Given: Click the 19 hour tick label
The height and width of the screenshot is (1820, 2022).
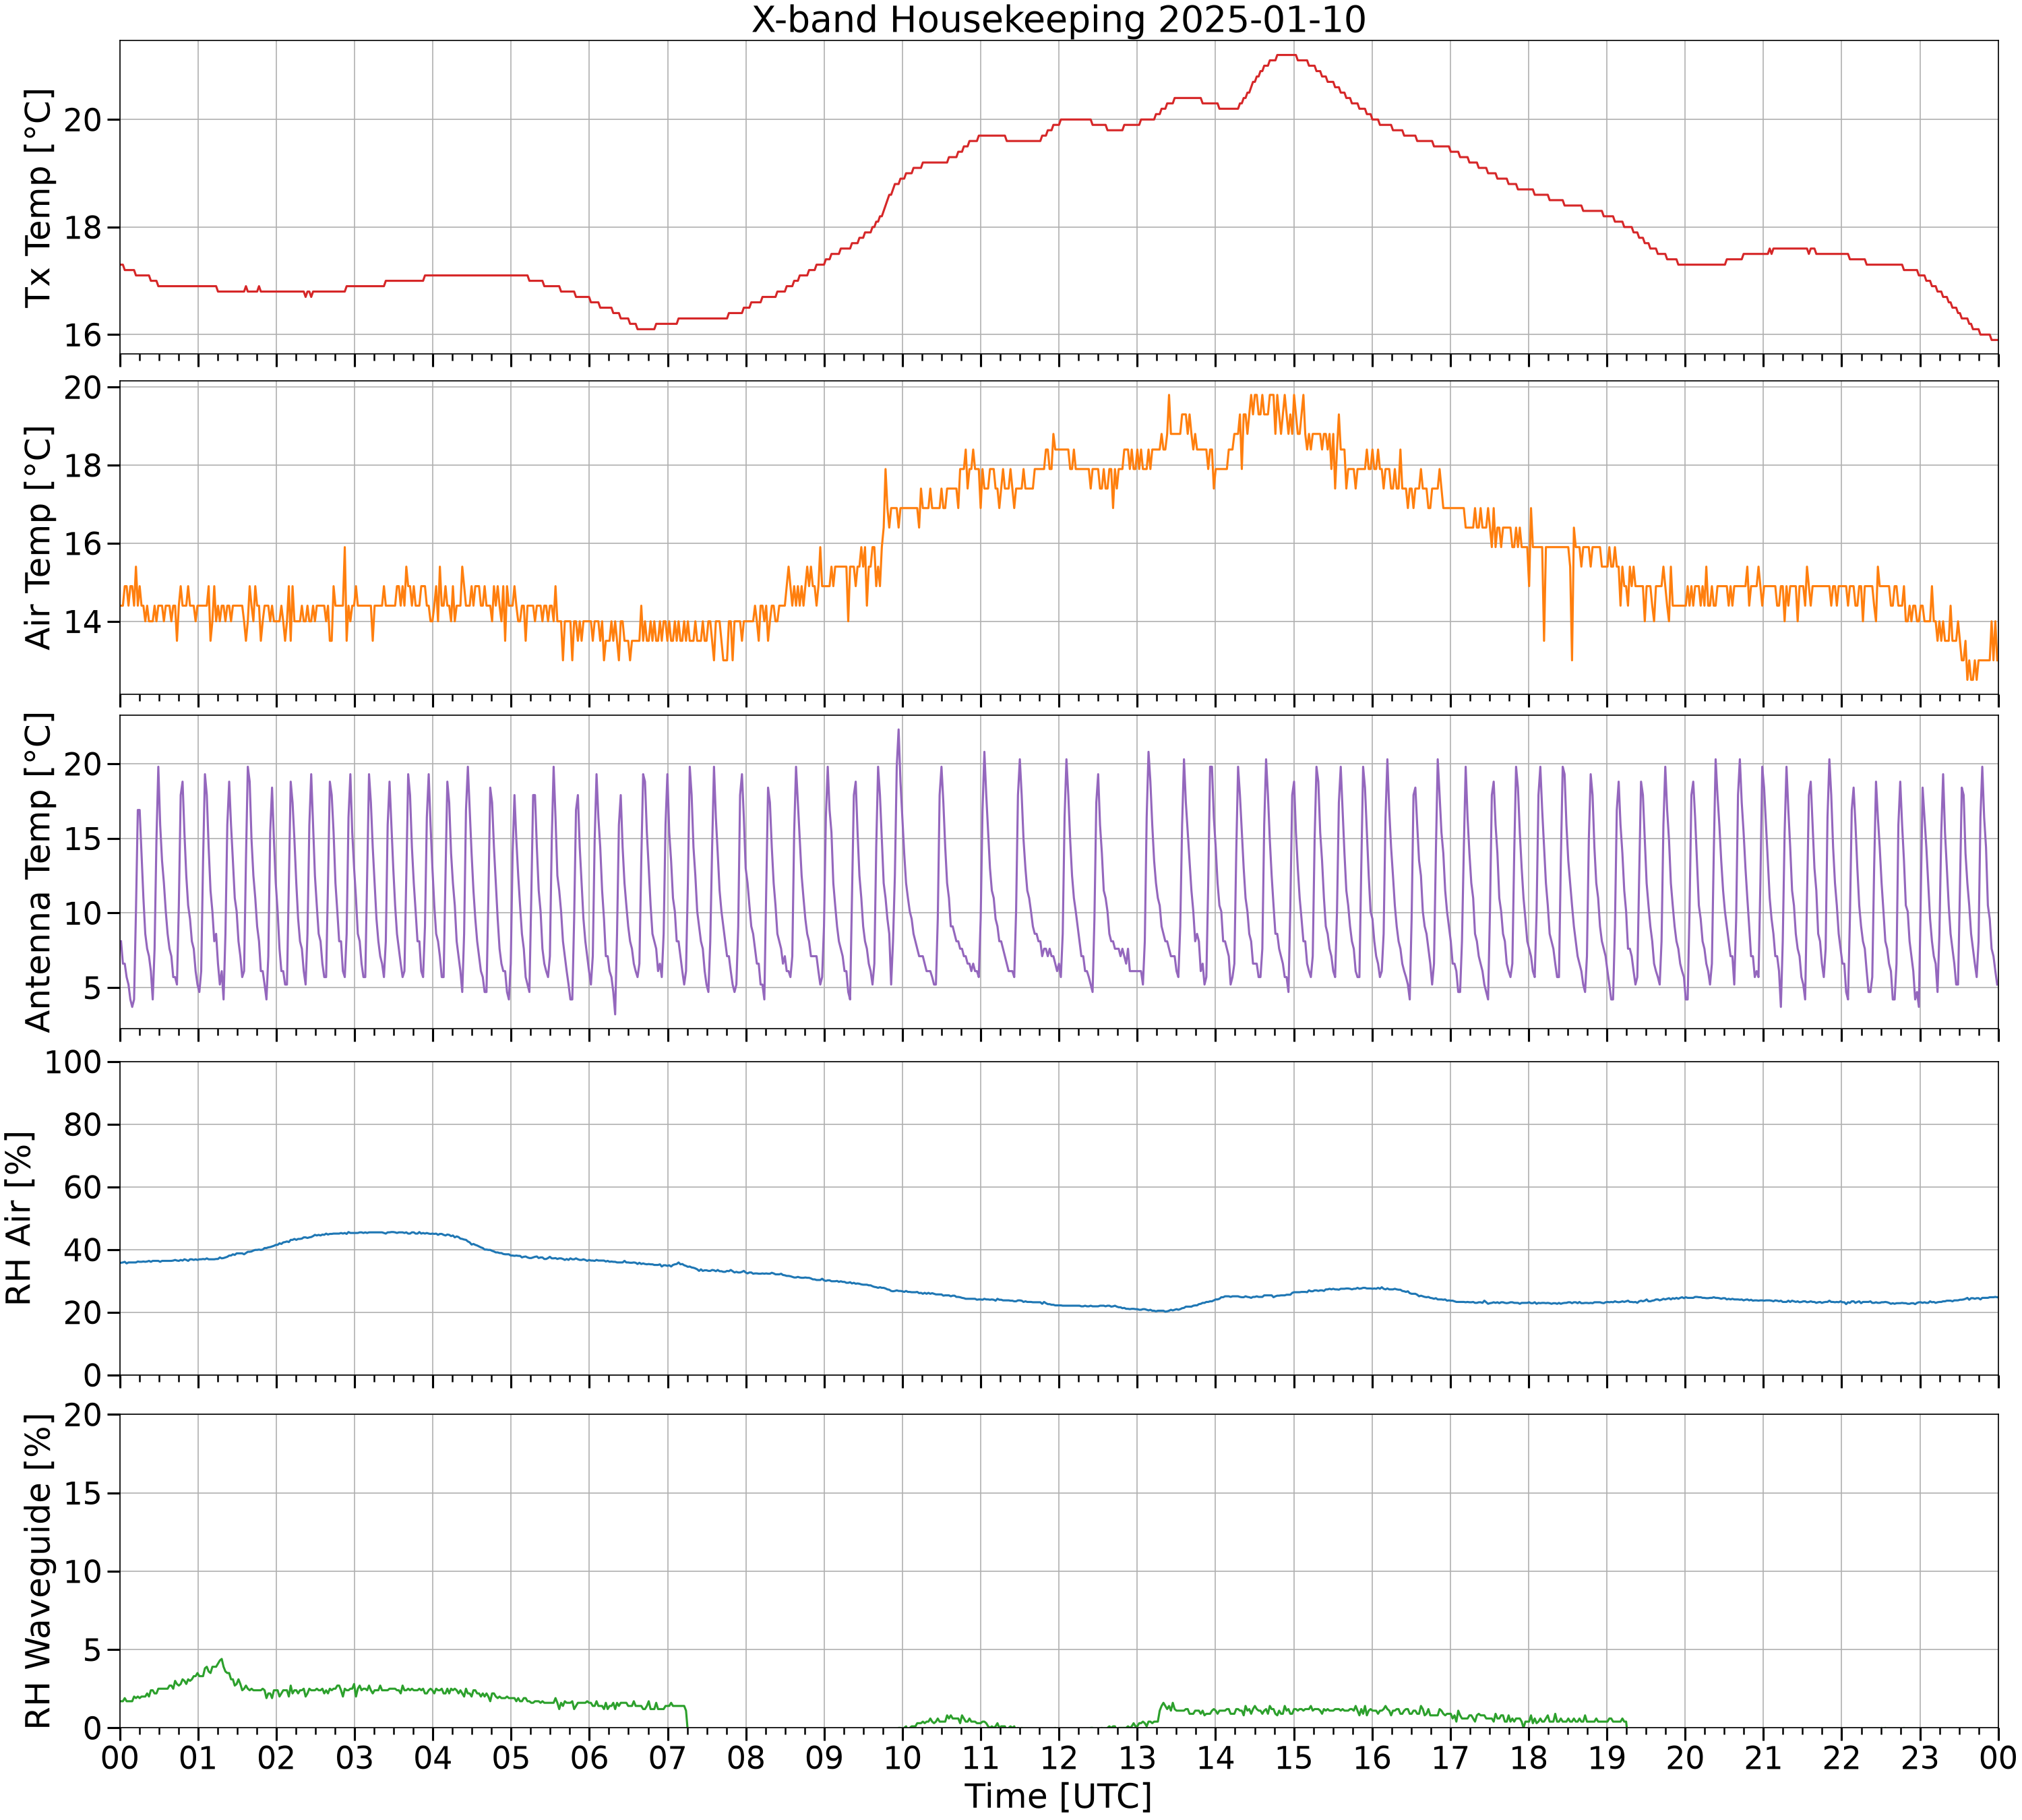Looking at the screenshot, I should pyautogui.click(x=1607, y=1757).
